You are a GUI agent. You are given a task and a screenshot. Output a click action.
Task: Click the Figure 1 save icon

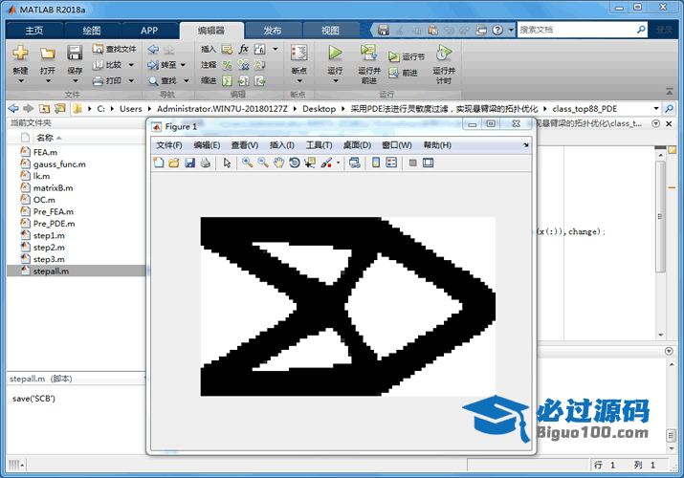[189, 163]
